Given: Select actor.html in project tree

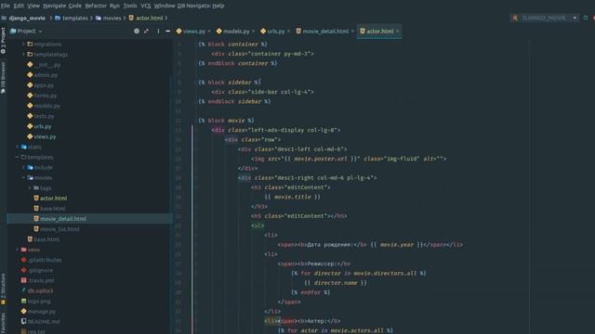Looking at the screenshot, I should (54, 198).
